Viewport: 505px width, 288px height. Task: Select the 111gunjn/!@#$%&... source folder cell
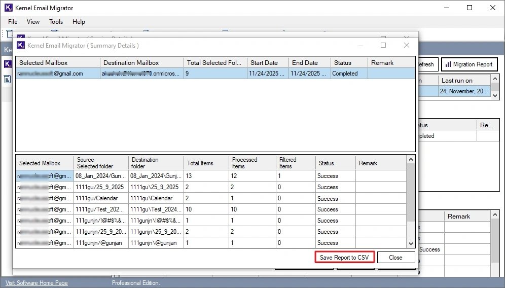tap(101, 221)
